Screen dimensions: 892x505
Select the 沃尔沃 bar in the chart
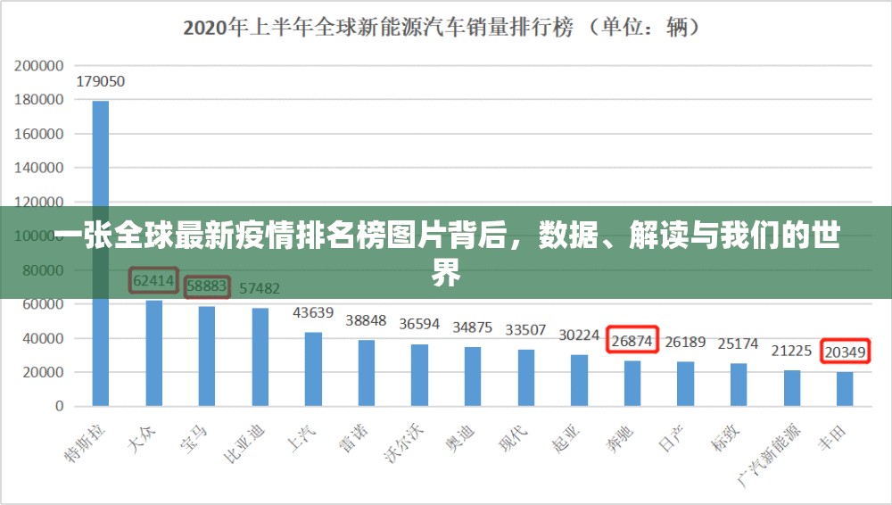pos(420,376)
